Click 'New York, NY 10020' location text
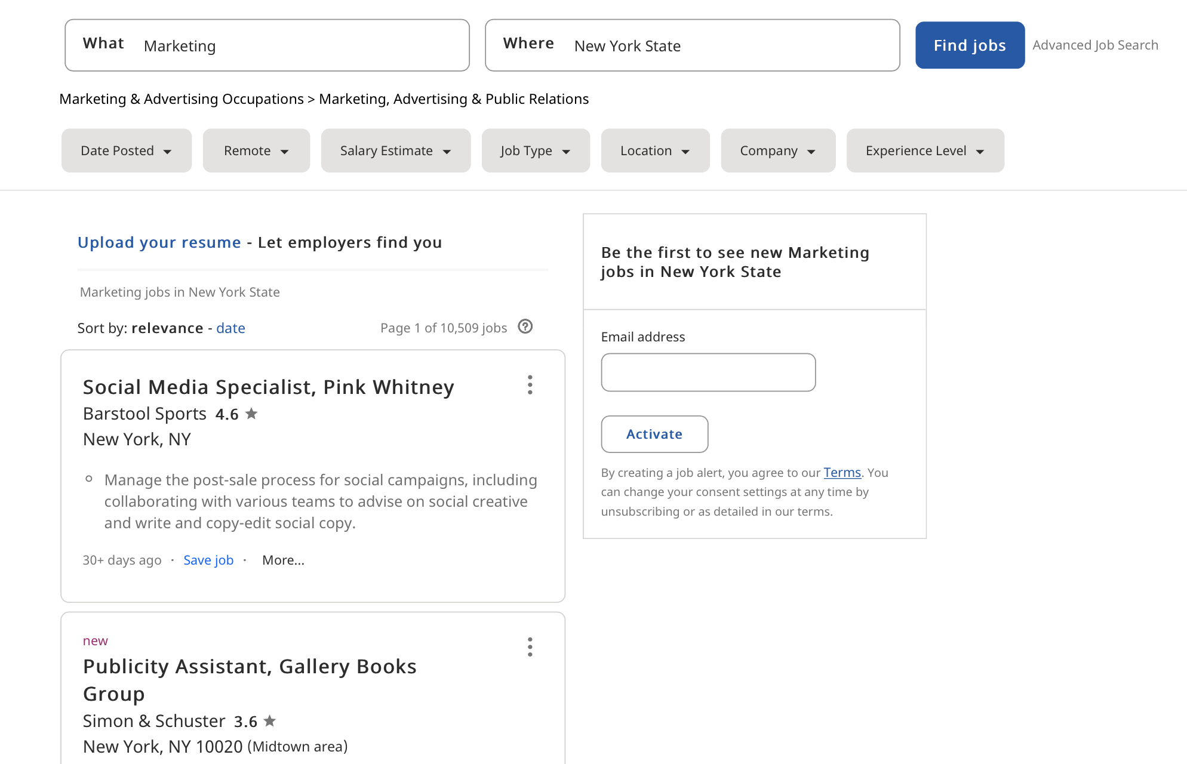This screenshot has width=1187, height=764. point(163,747)
